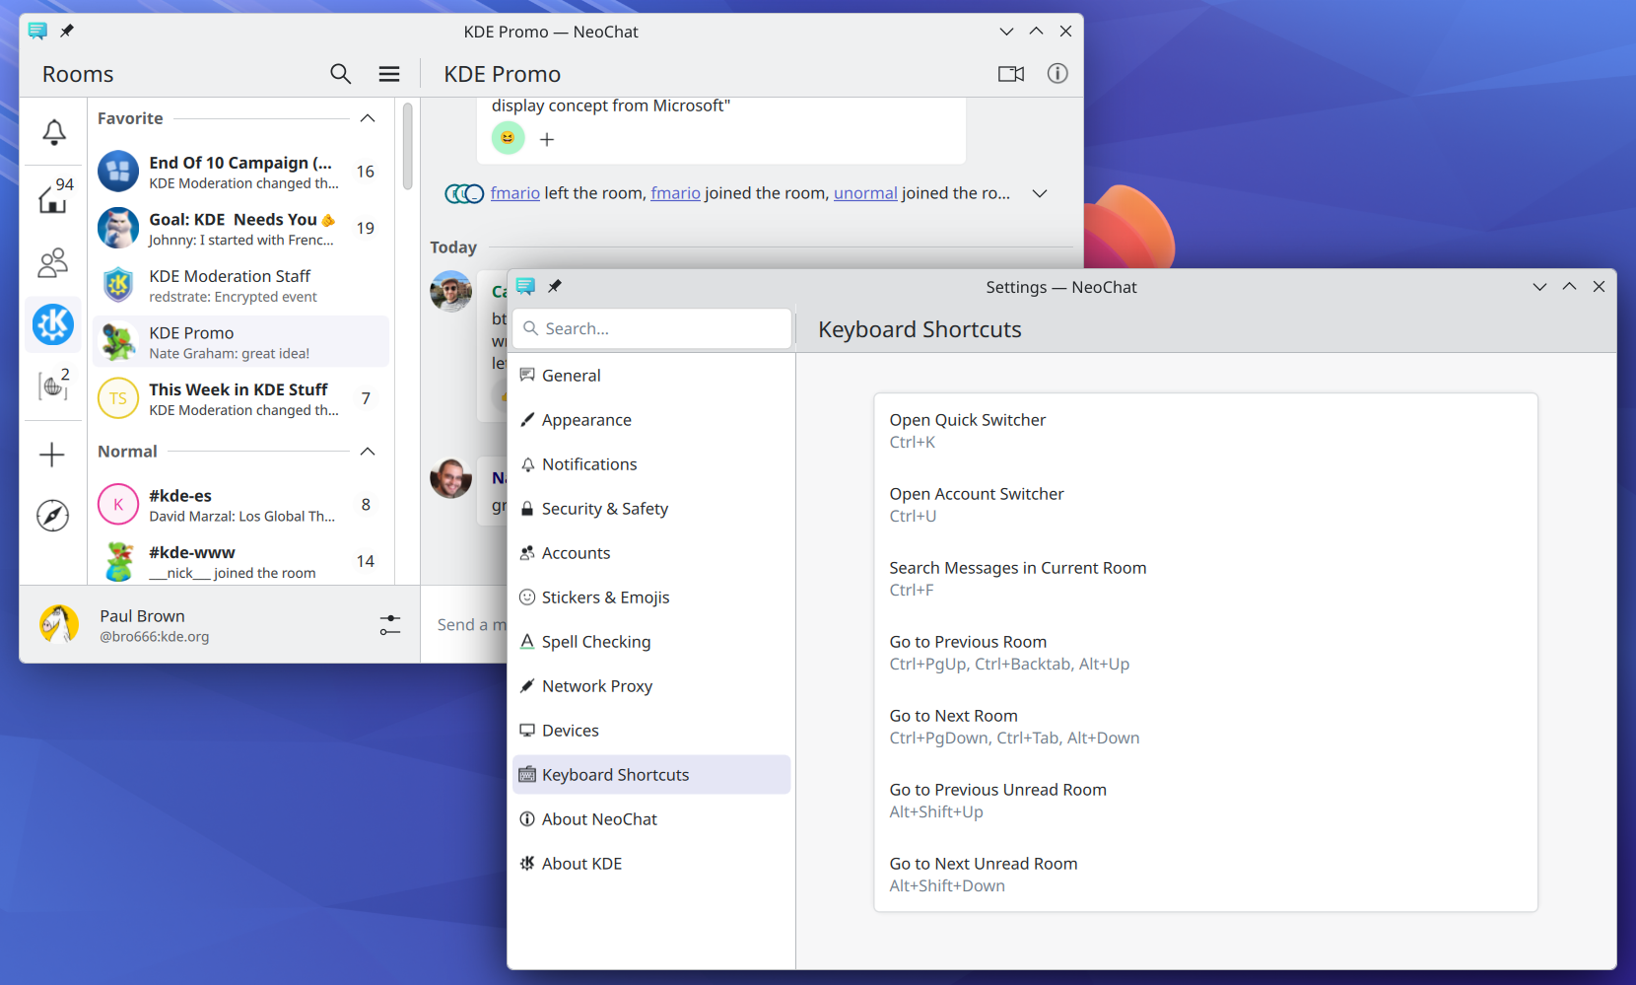Collapse the Normal rooms section
Image resolution: width=1636 pixels, height=985 pixels.
[368, 452]
